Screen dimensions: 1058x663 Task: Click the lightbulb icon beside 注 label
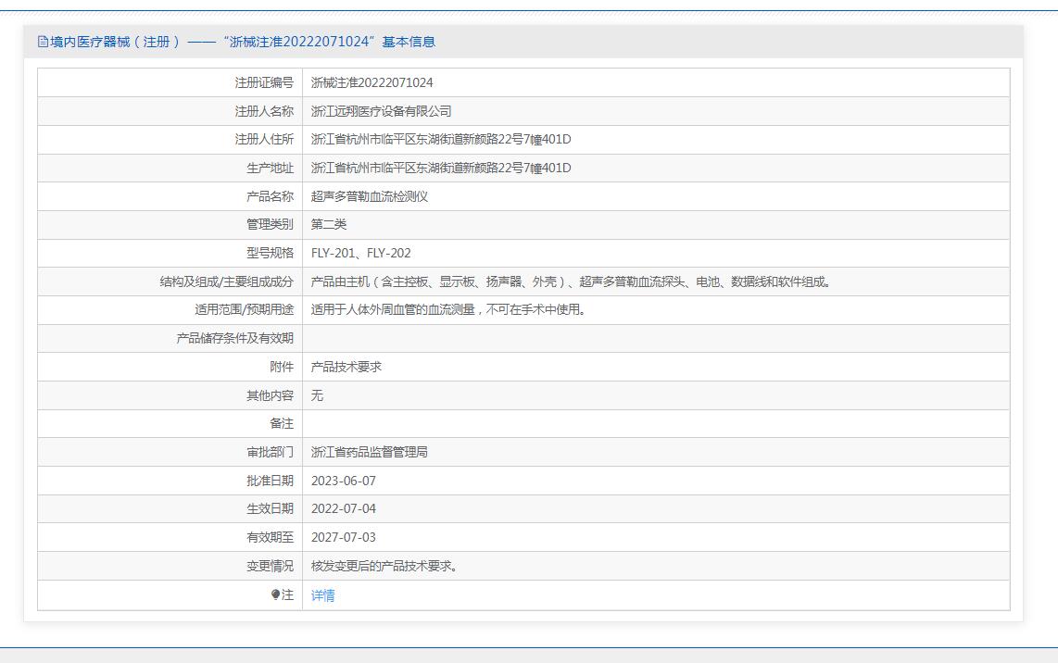(275, 594)
